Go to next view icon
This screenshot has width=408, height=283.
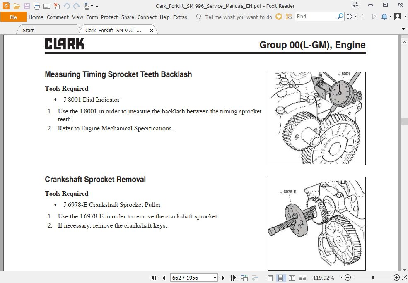(255, 278)
